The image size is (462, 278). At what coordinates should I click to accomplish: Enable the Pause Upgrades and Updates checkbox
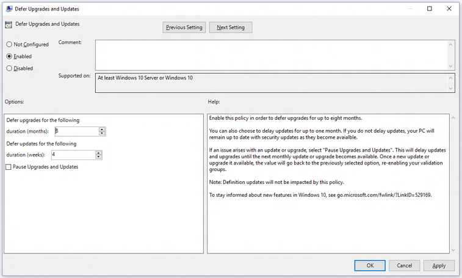coord(9,167)
